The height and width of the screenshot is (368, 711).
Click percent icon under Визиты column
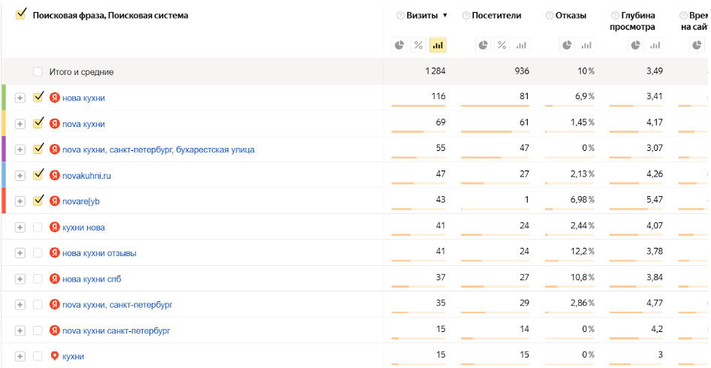(418, 45)
